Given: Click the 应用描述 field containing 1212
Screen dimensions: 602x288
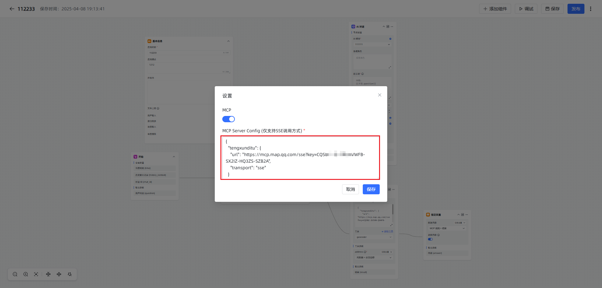Looking at the screenshot, I should pyautogui.click(x=189, y=68).
